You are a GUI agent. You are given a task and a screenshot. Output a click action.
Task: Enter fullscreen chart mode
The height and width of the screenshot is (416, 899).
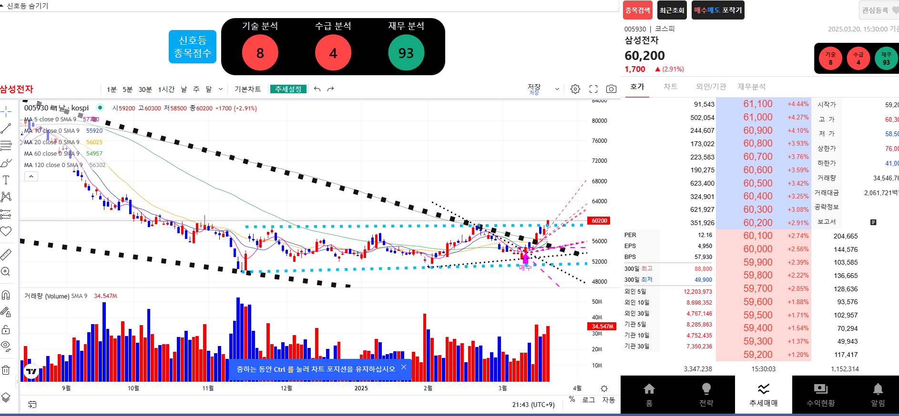click(x=593, y=89)
